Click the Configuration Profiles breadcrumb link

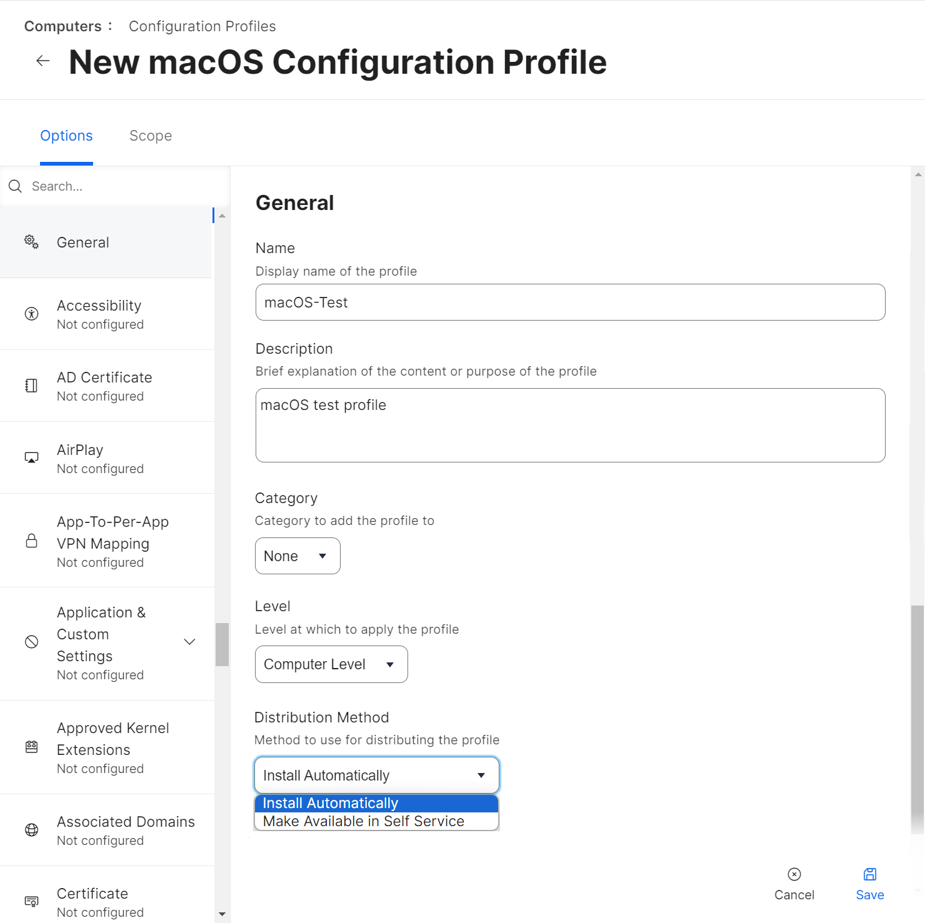point(202,26)
